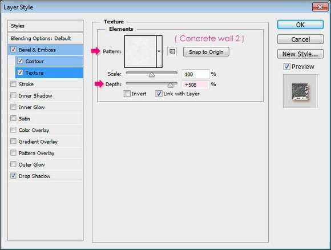This screenshot has width=331, height=250.
Task: Uncheck the Contour checkbox
Action: [20, 61]
